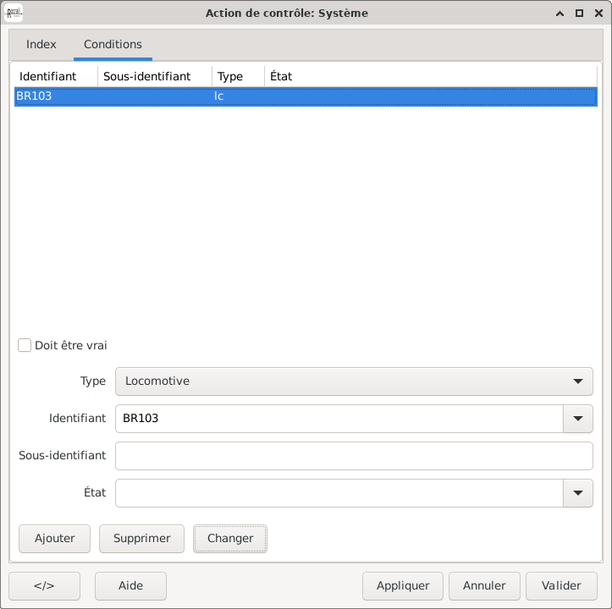612x609 pixels.
Task: Click the Rocrail app icon in title bar
Action: tap(14, 14)
